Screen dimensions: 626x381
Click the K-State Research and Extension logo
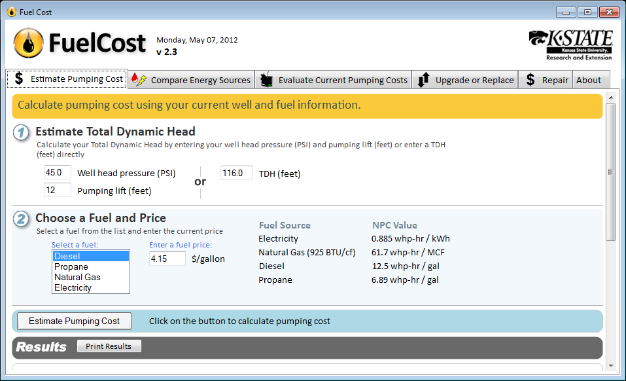(x=570, y=45)
